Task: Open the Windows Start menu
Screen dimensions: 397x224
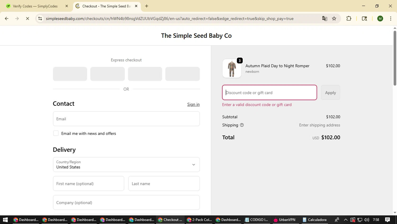Action: tap(5, 220)
